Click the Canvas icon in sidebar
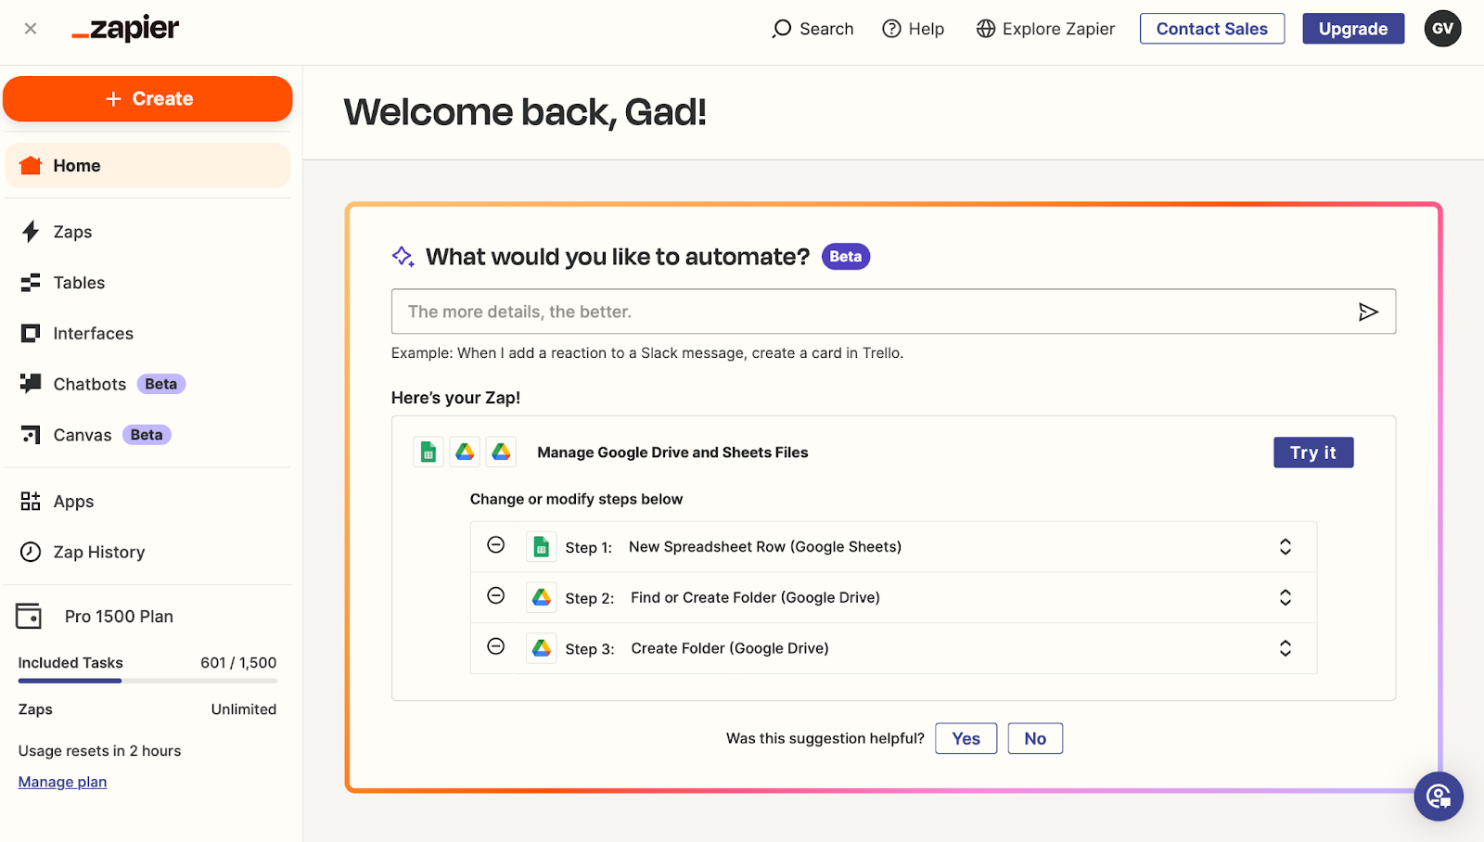1484x842 pixels. (x=31, y=435)
